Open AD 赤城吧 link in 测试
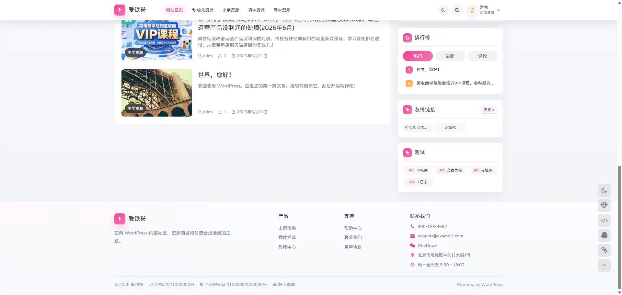Screen dimensions: 622x295 pos(483,170)
